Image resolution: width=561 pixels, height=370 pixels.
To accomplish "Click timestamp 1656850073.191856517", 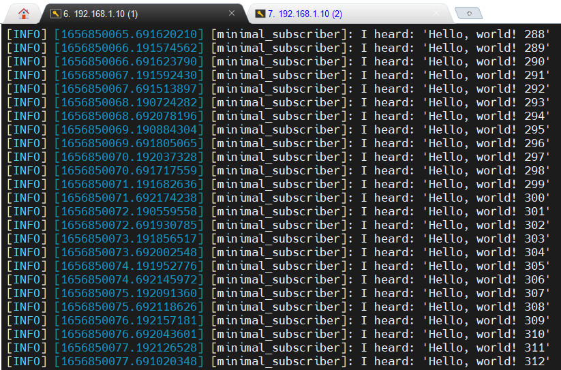I will tap(129, 238).
